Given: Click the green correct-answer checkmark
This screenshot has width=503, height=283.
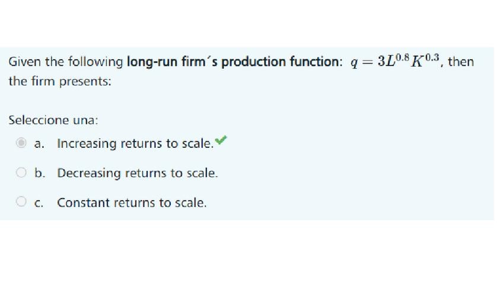Looking at the screenshot, I should pyautogui.click(x=221, y=141).
